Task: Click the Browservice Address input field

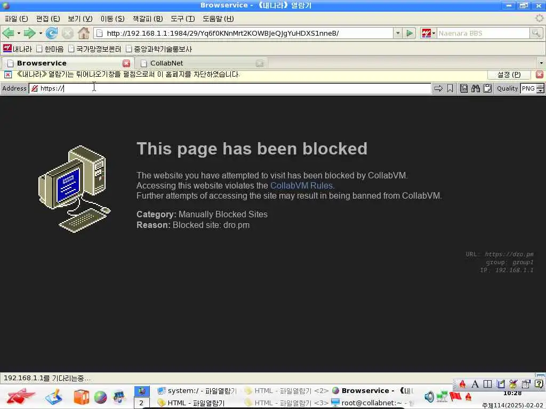Action: pos(230,88)
